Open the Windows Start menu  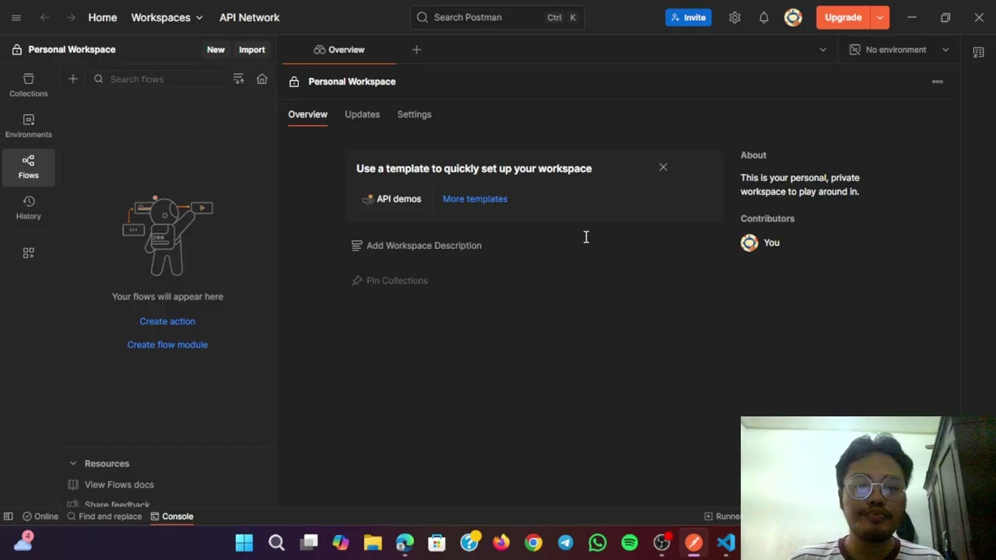244,542
